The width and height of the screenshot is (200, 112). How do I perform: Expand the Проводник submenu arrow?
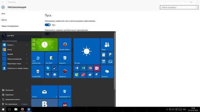(27, 90)
